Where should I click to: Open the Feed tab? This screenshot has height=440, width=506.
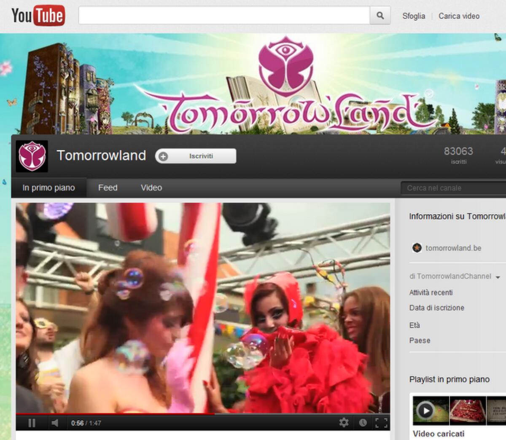(108, 188)
